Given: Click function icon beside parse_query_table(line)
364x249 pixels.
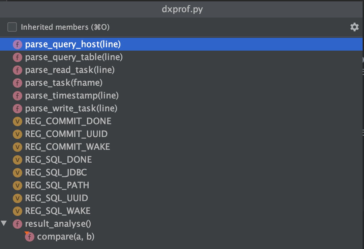Looking at the screenshot, I should point(18,57).
